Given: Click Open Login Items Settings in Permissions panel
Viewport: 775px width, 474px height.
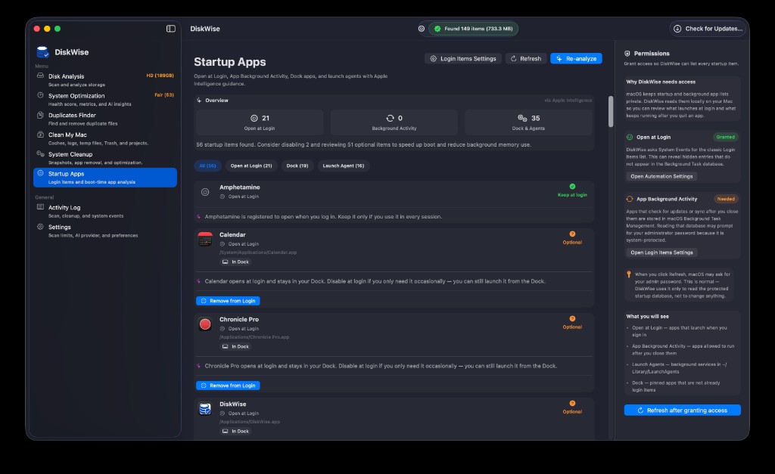Looking at the screenshot, I should tap(661, 252).
